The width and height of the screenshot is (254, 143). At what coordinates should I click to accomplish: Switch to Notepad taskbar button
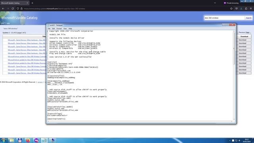coord(44,140)
